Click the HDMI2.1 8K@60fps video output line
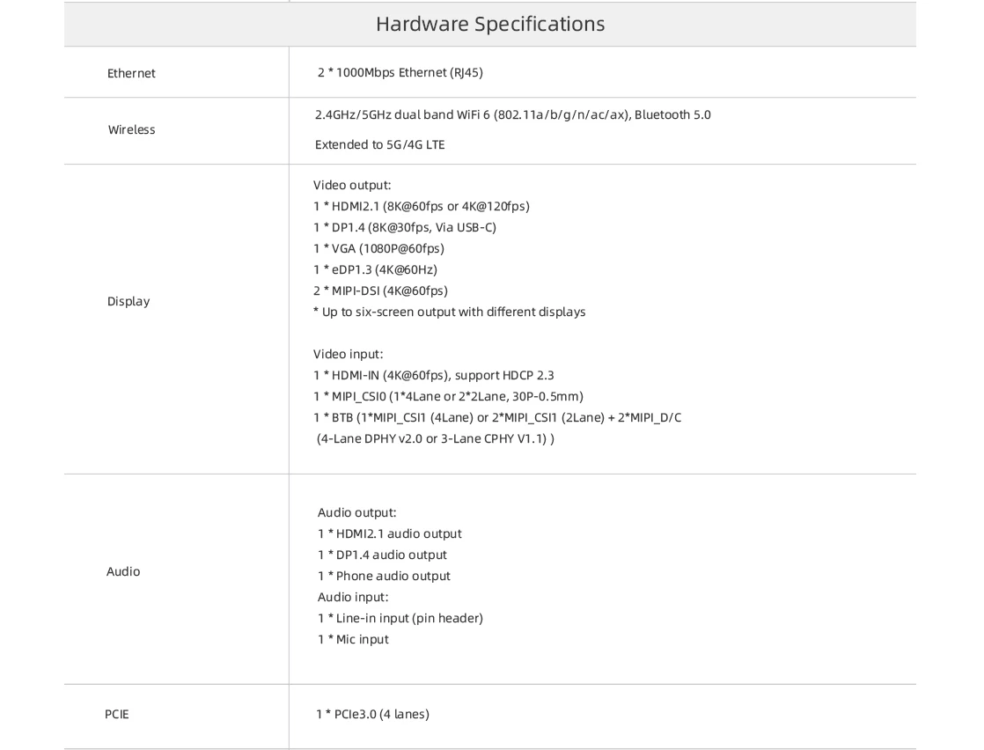 [422, 206]
